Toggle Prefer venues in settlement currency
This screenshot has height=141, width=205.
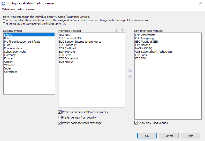60,112
